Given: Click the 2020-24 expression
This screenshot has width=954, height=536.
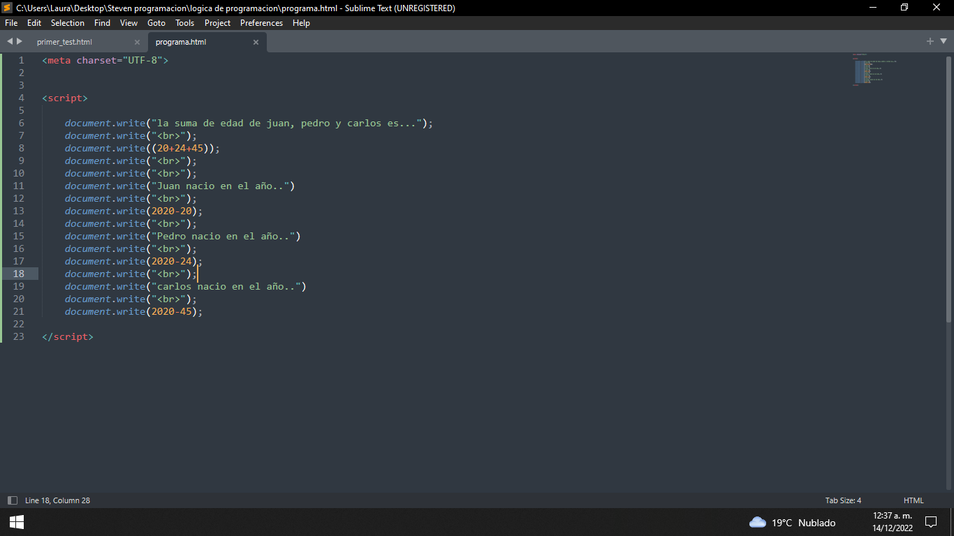Looking at the screenshot, I should click(172, 261).
